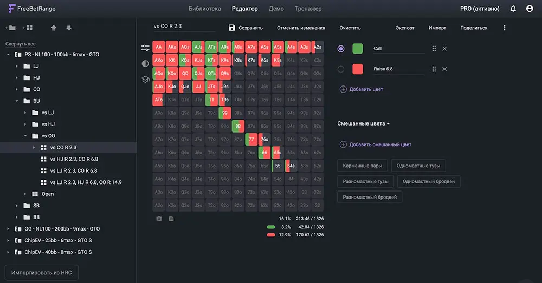Viewport: 542px width, 283px height.
Task: Select the Call action radio button
Action: point(341,49)
